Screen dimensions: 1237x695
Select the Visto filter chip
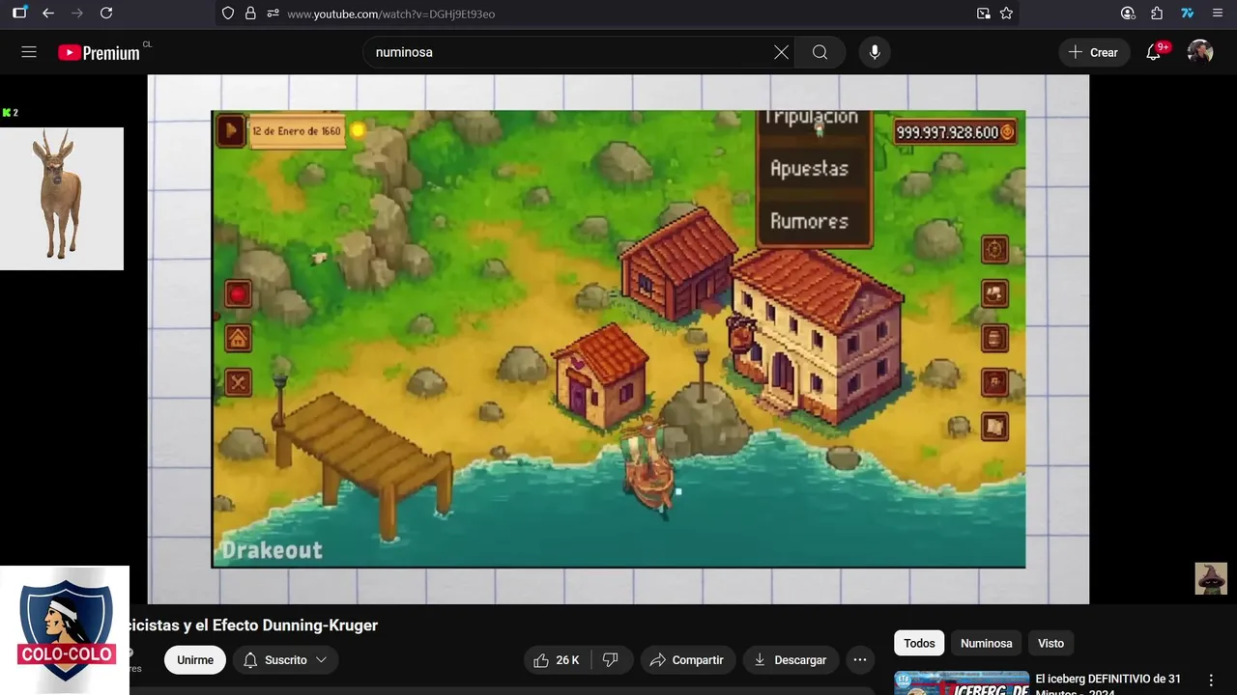point(1050,643)
